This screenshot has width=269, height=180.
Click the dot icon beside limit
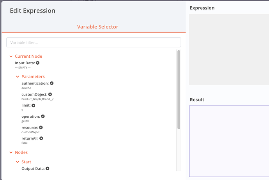coord(34,105)
